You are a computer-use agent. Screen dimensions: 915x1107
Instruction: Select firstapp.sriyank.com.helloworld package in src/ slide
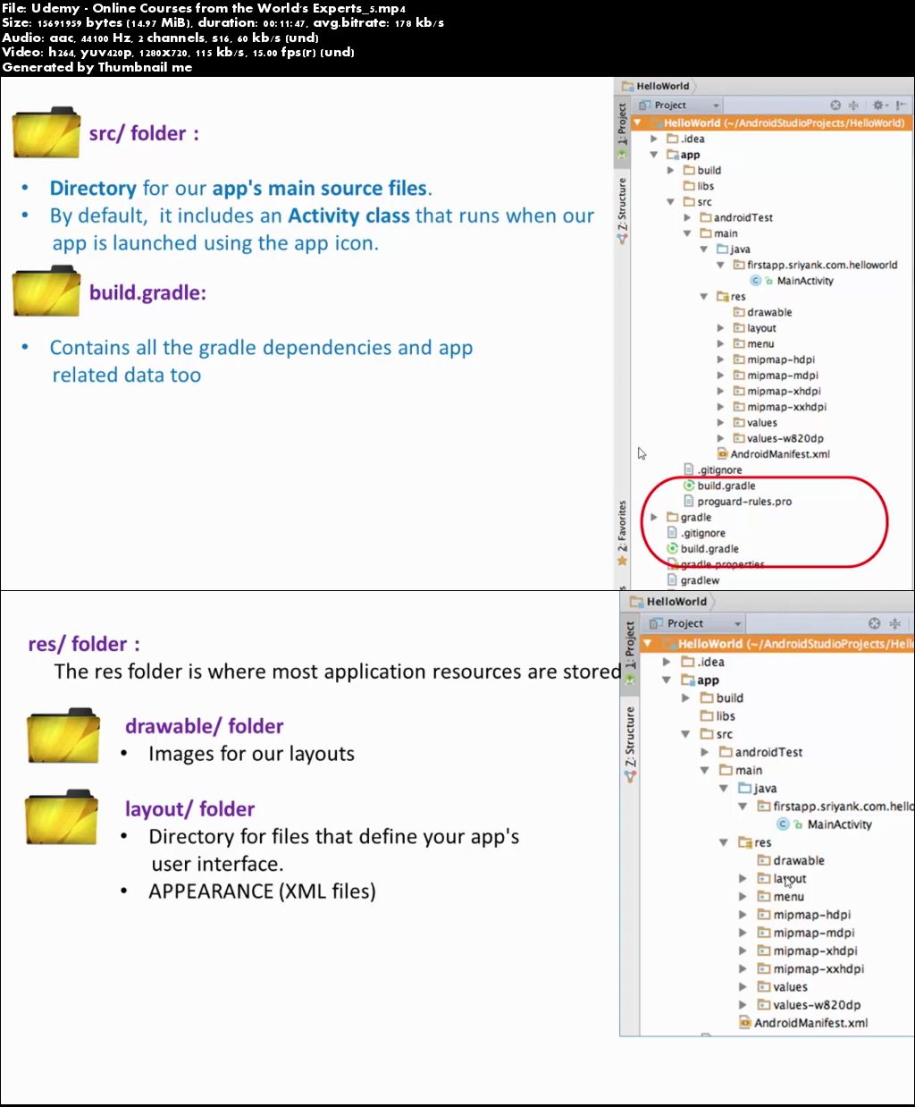(x=822, y=265)
